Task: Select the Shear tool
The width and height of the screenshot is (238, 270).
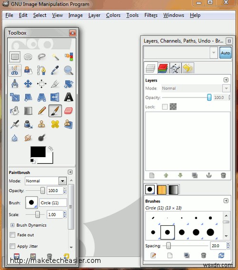Action: pos(28,97)
